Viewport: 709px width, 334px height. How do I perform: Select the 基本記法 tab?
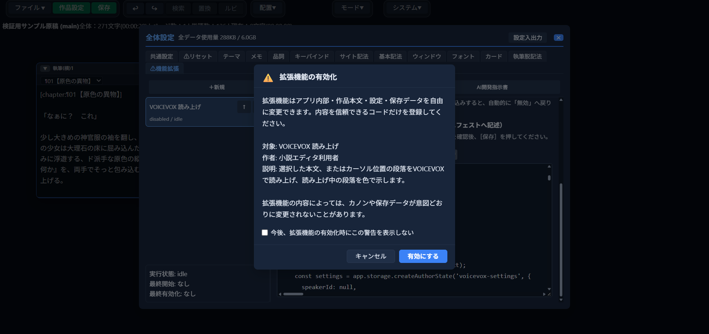coord(391,56)
